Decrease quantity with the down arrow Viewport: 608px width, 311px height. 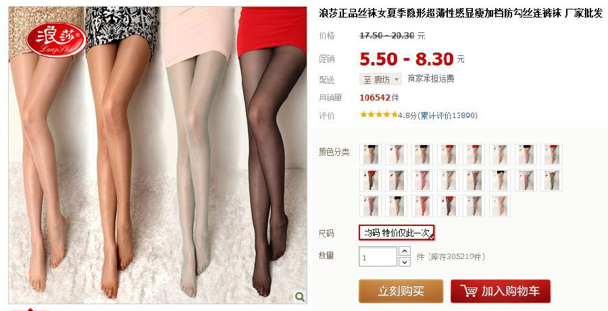point(405,262)
